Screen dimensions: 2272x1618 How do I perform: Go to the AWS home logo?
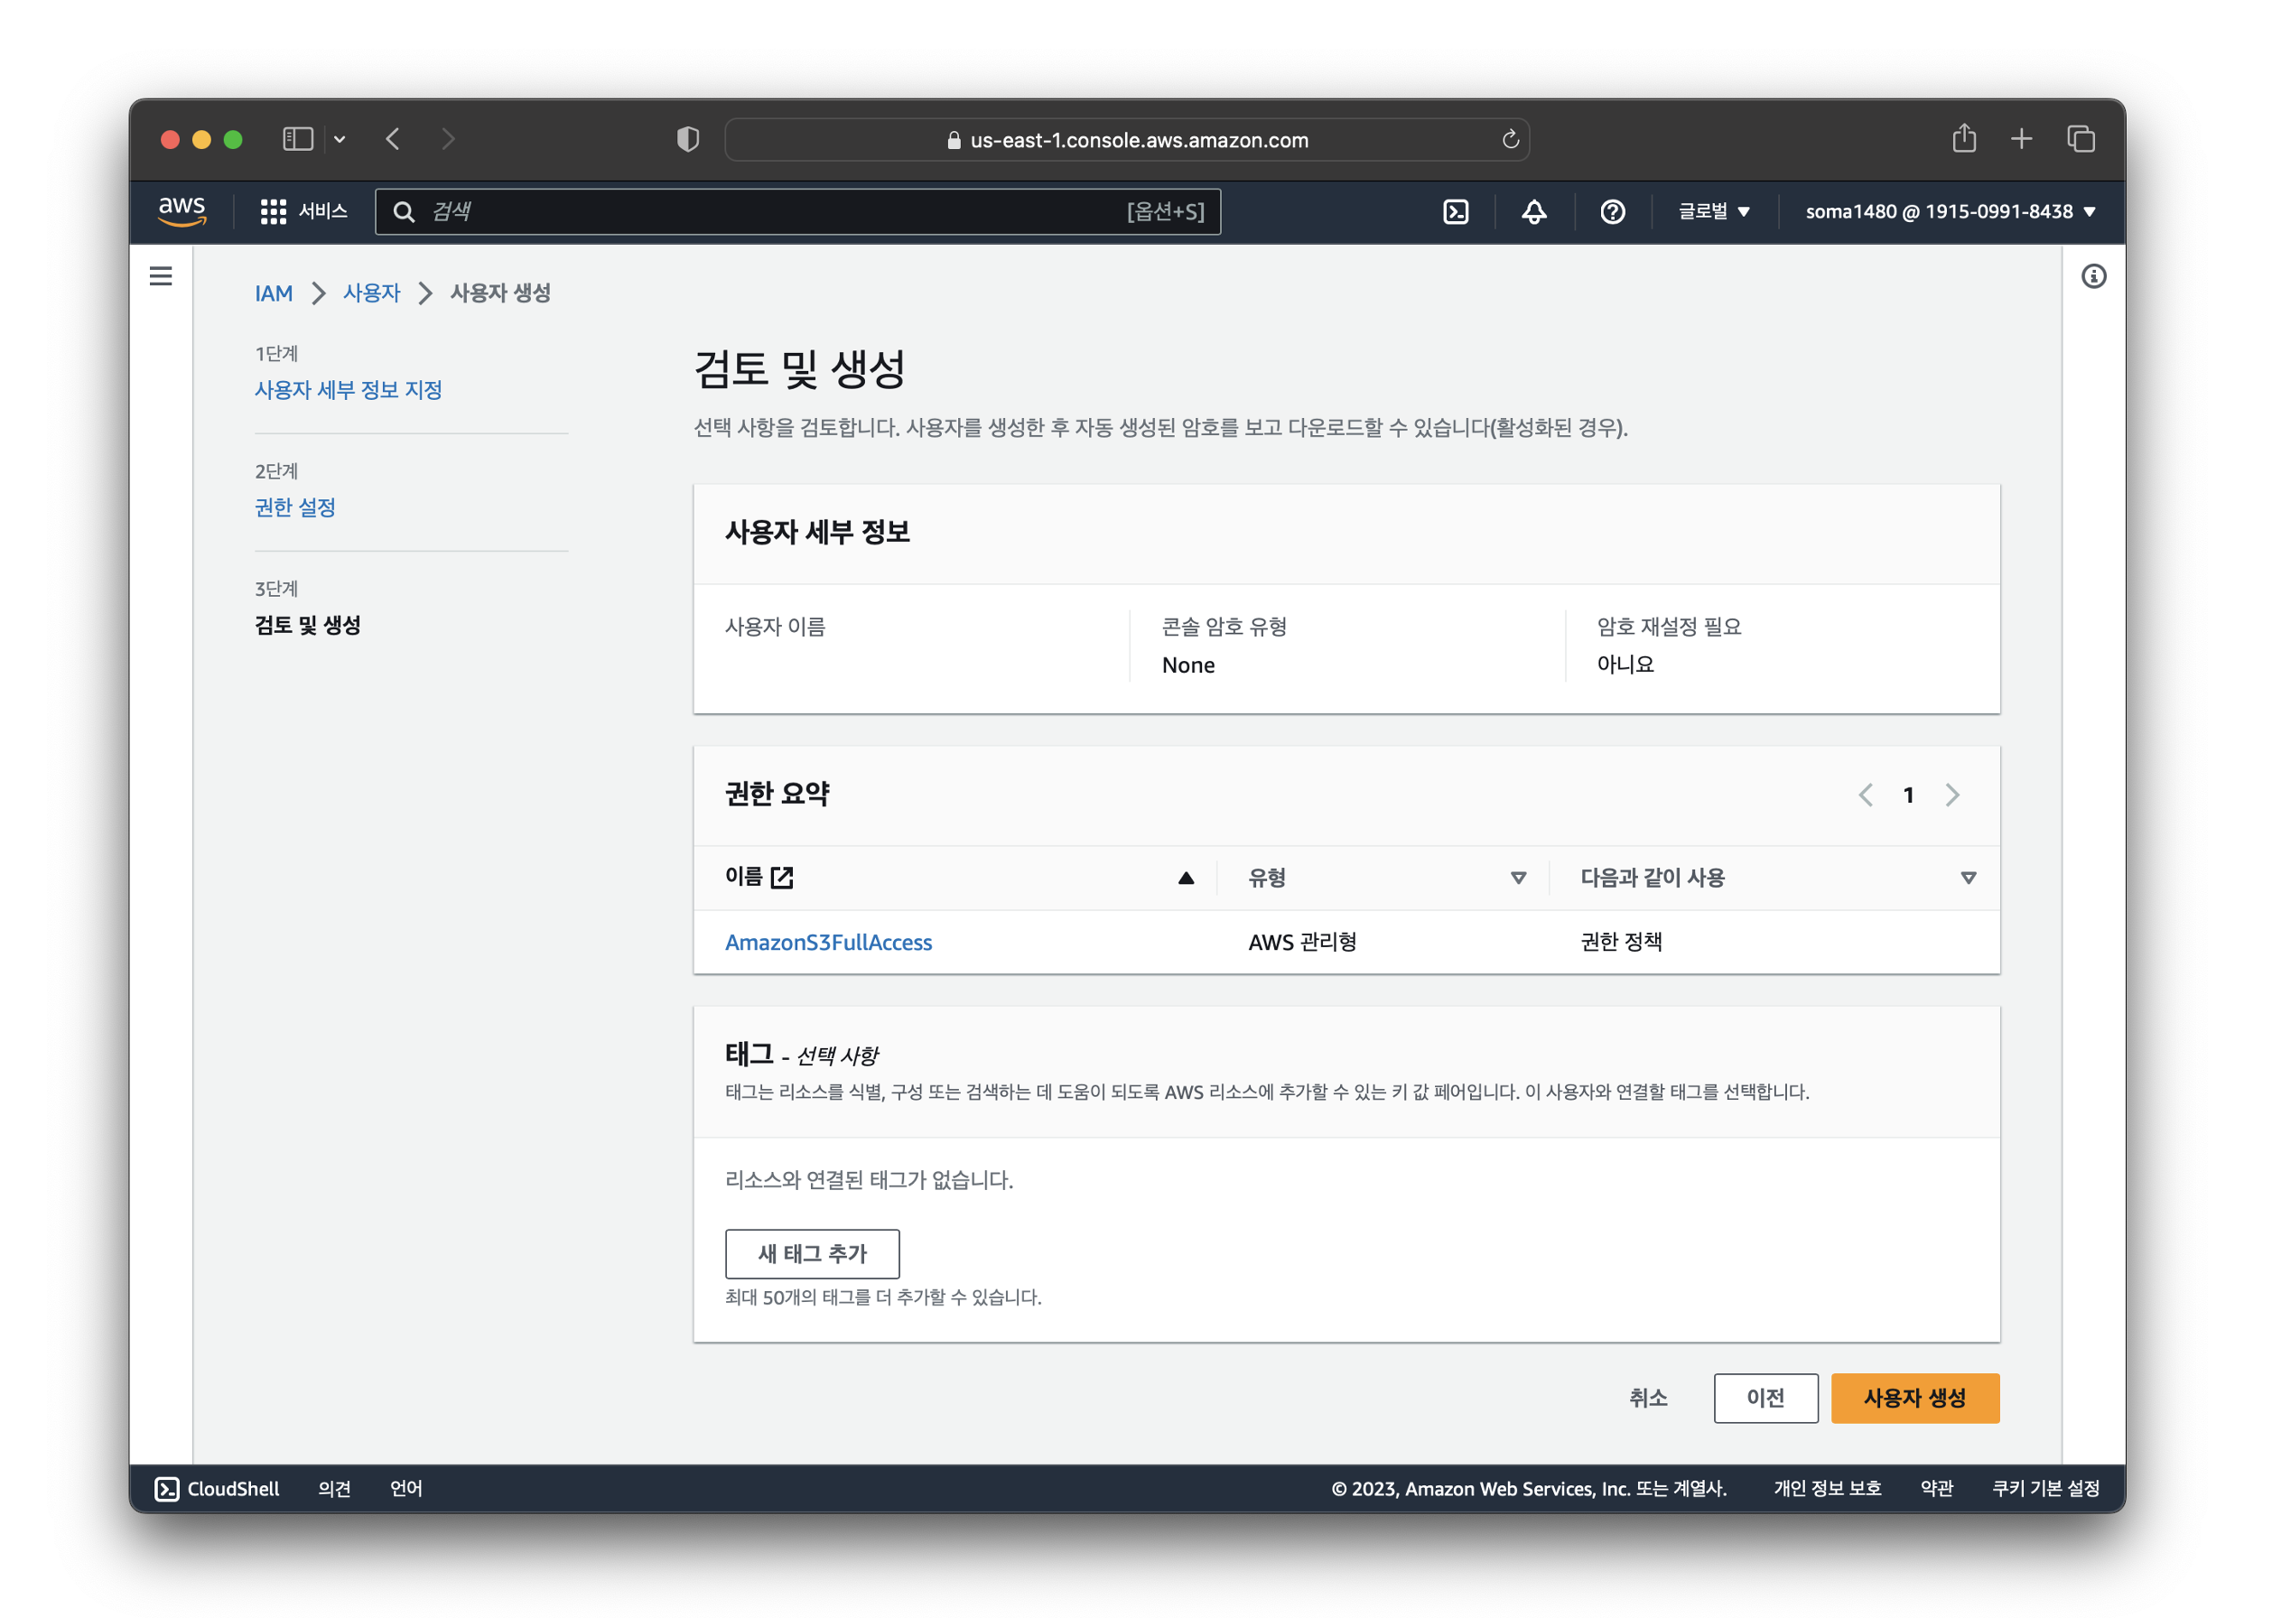coord(182,211)
